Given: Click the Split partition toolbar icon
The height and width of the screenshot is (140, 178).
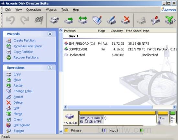Looking at the screenshot, I should (x=155, y=20).
